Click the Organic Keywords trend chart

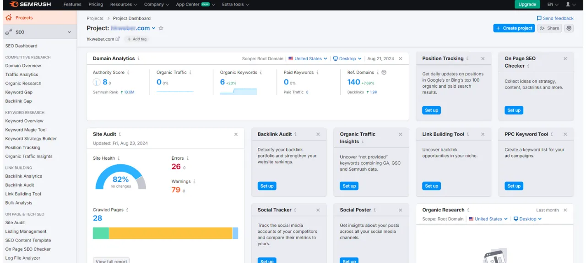coord(238,91)
